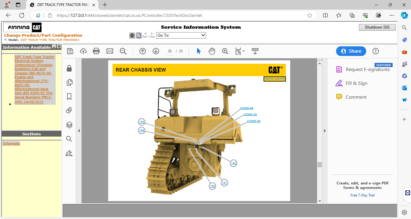This screenshot has width=411, height=219.
Task: Click the PDF scrollbar down arrow
Action: 320,201
